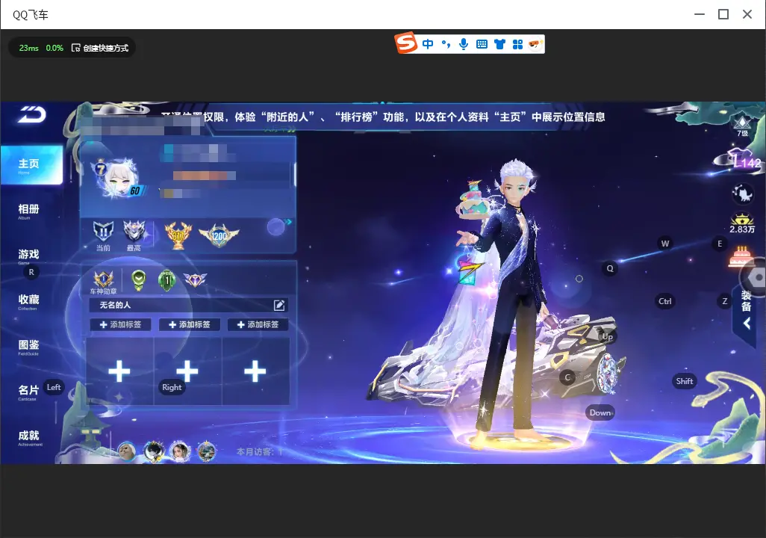The height and width of the screenshot is (538, 766).
Task: Open the 主页 Home tab
Action: tap(31, 165)
